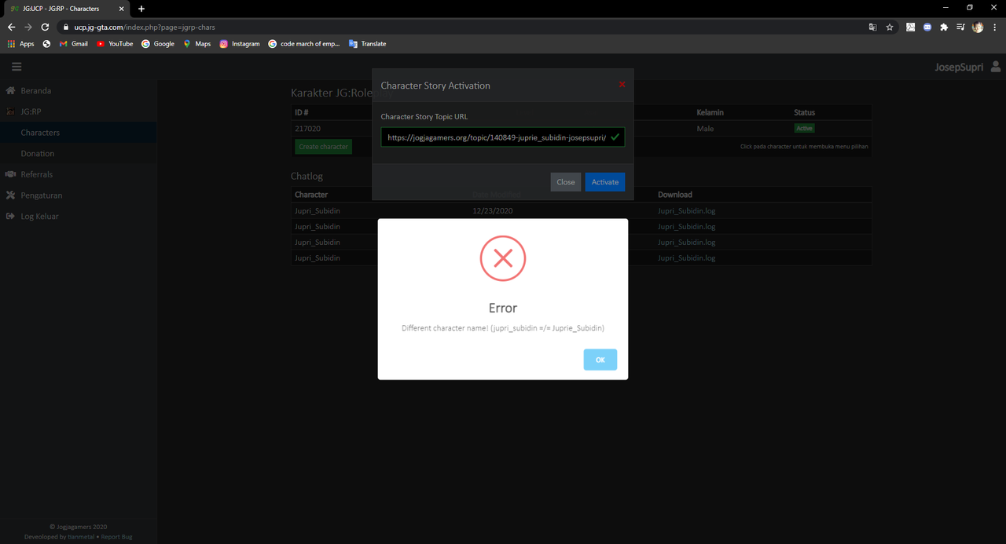This screenshot has width=1006, height=544.
Task: Click the Report Bug footer link
Action: pyautogui.click(x=116, y=537)
